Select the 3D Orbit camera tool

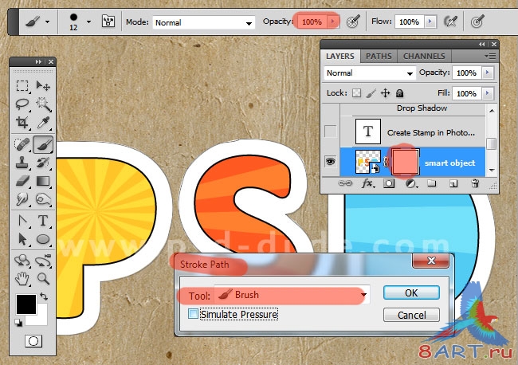pyautogui.click(x=43, y=261)
